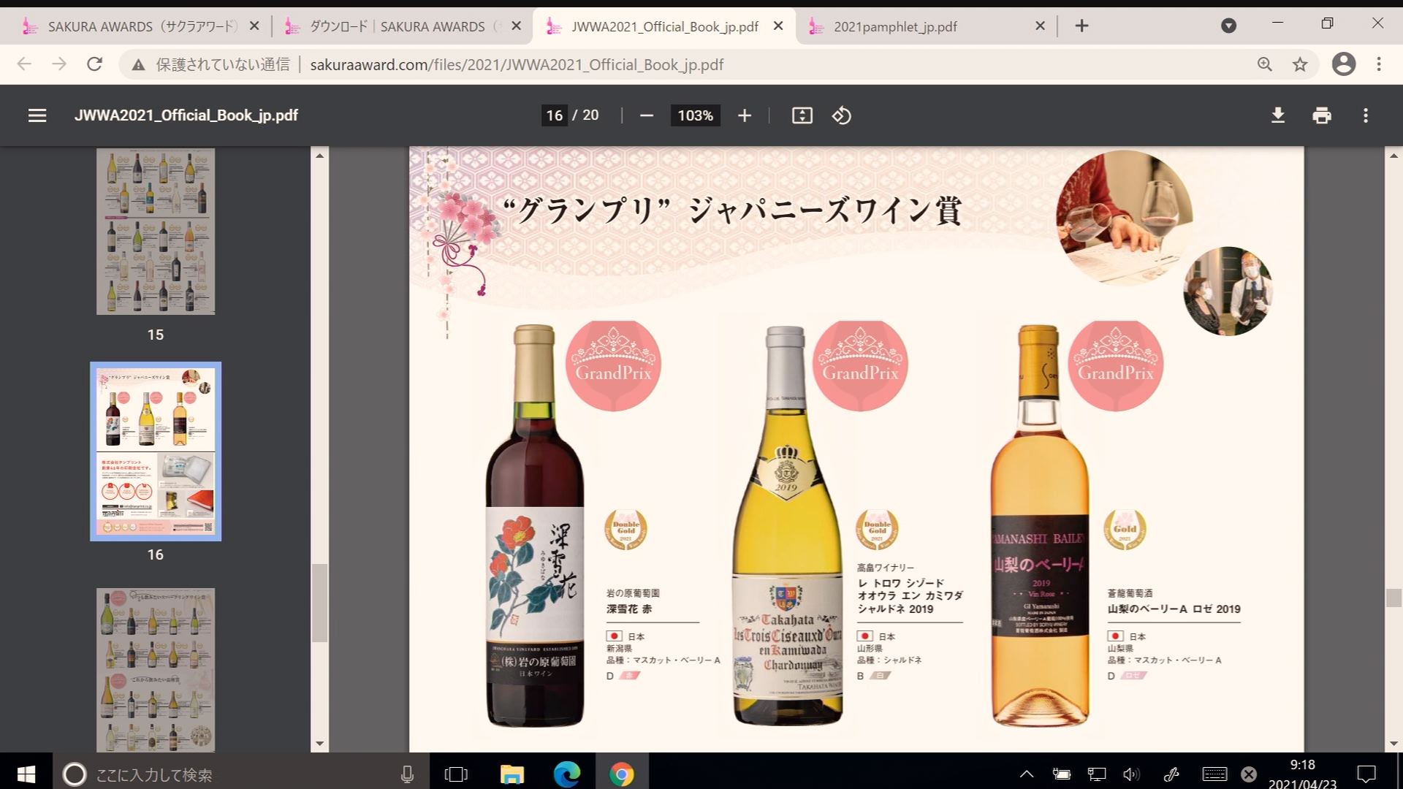Viewport: 1403px width, 789px height.
Task: Click document scroll down arrow
Action: point(1394,744)
